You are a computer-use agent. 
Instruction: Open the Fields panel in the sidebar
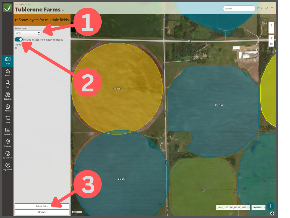coord(8,72)
